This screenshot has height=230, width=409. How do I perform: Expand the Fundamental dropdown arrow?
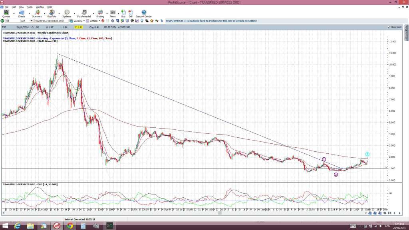[93, 13]
